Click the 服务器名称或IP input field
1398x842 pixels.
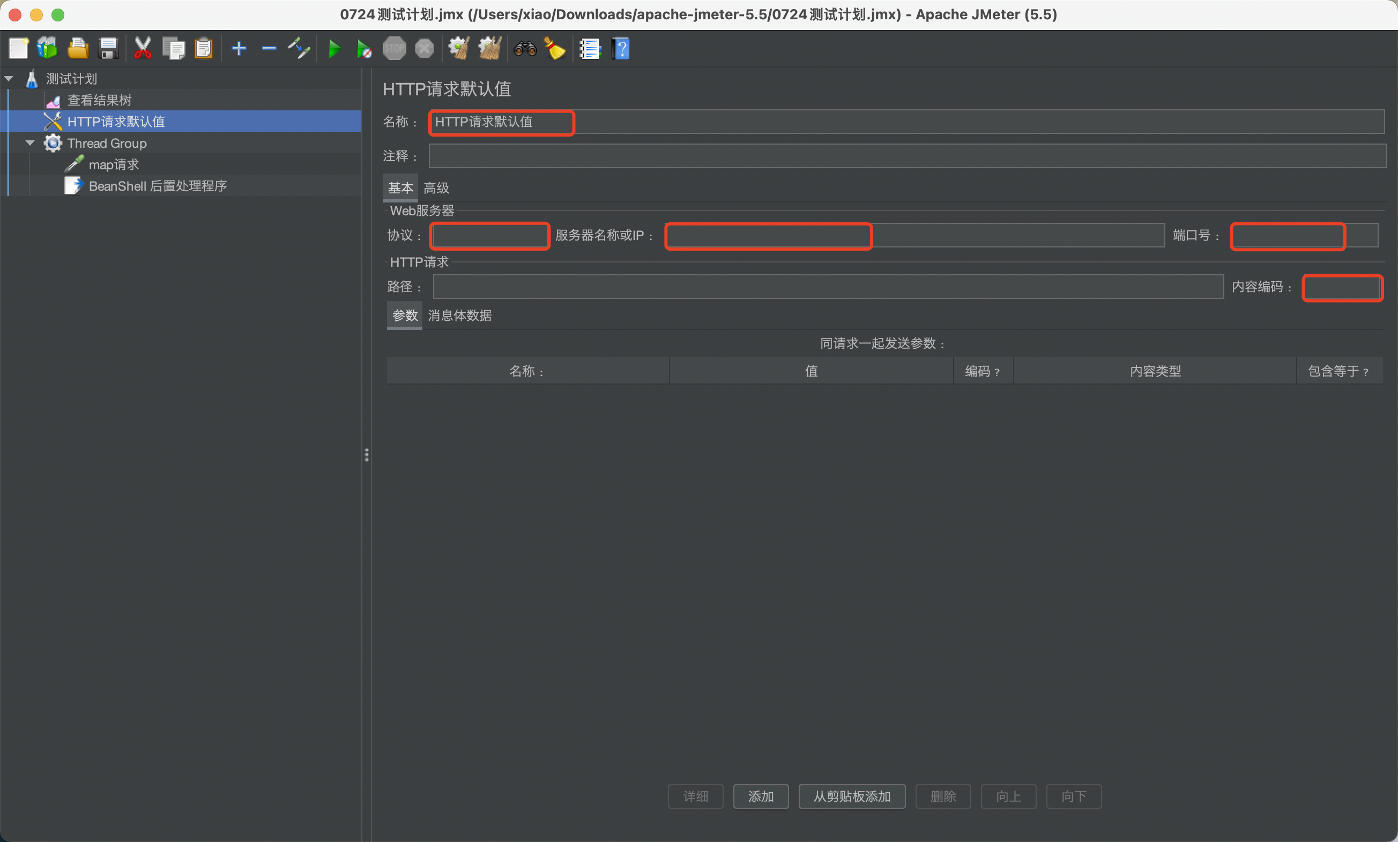coord(913,235)
